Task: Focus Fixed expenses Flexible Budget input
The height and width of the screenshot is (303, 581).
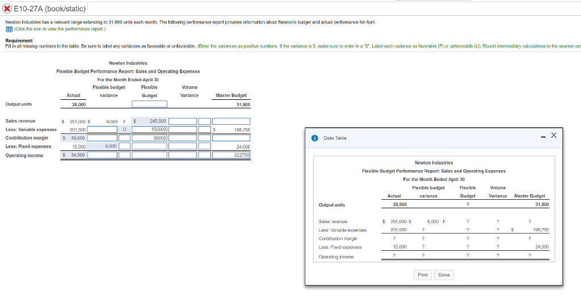Action: click(x=149, y=146)
